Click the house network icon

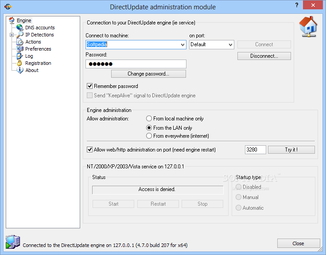(x=309, y=27)
